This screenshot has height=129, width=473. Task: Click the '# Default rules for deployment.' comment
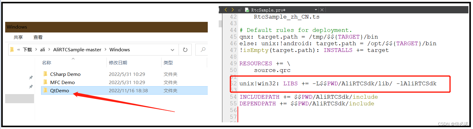(x=296, y=30)
